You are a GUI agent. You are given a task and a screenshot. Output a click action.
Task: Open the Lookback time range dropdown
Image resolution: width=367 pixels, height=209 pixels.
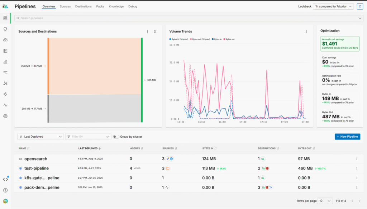tap(333, 6)
